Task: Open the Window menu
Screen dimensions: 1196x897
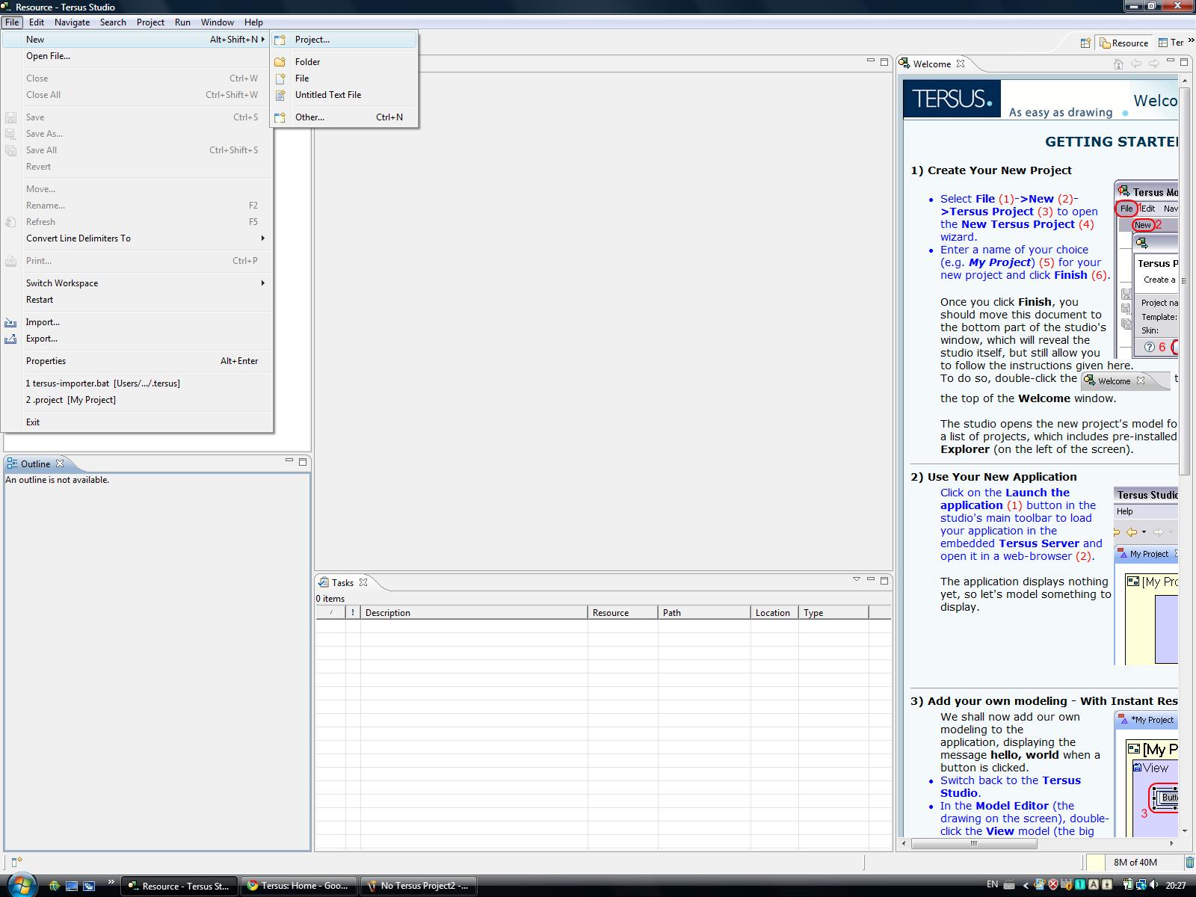Action: click(217, 22)
